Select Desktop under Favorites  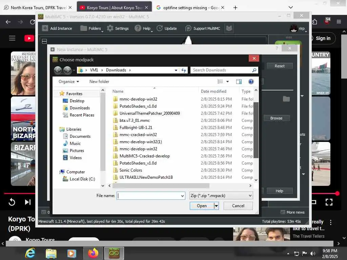(x=77, y=101)
